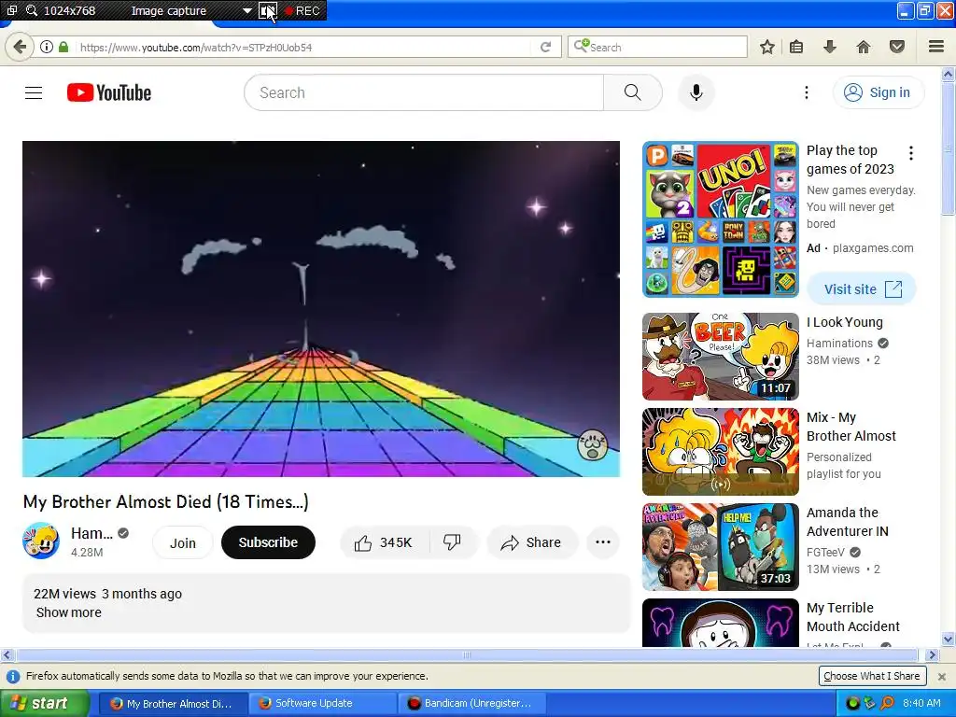
Task: Click the vertical scrollbar down arrow
Action: pyautogui.click(x=949, y=640)
